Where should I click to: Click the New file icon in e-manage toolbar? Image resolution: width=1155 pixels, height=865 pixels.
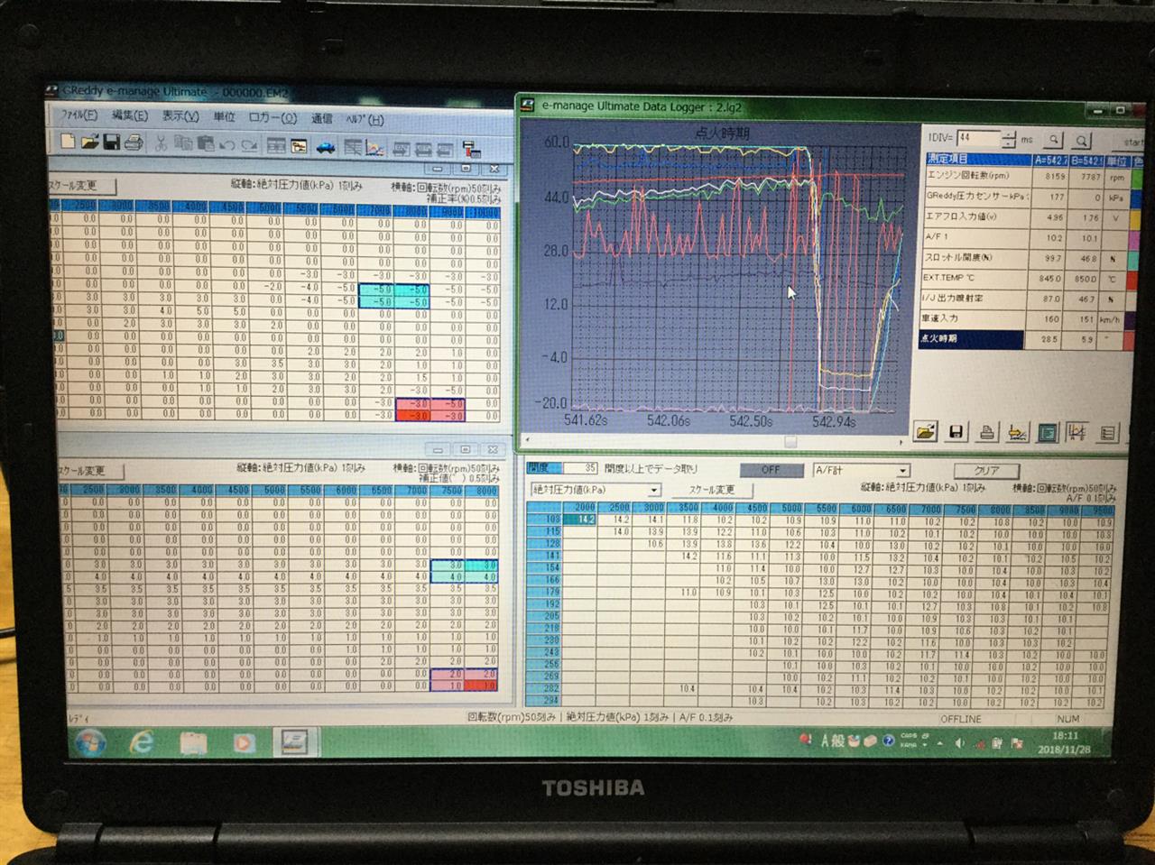[68, 143]
